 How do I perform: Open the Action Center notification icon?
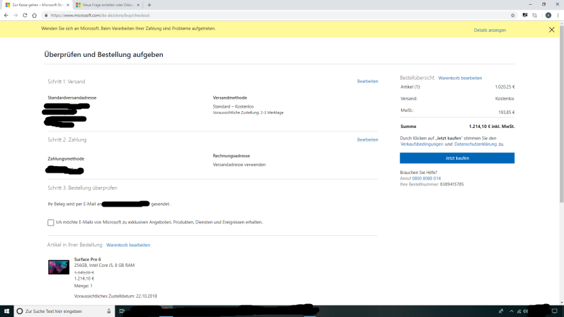pyautogui.click(x=554, y=312)
